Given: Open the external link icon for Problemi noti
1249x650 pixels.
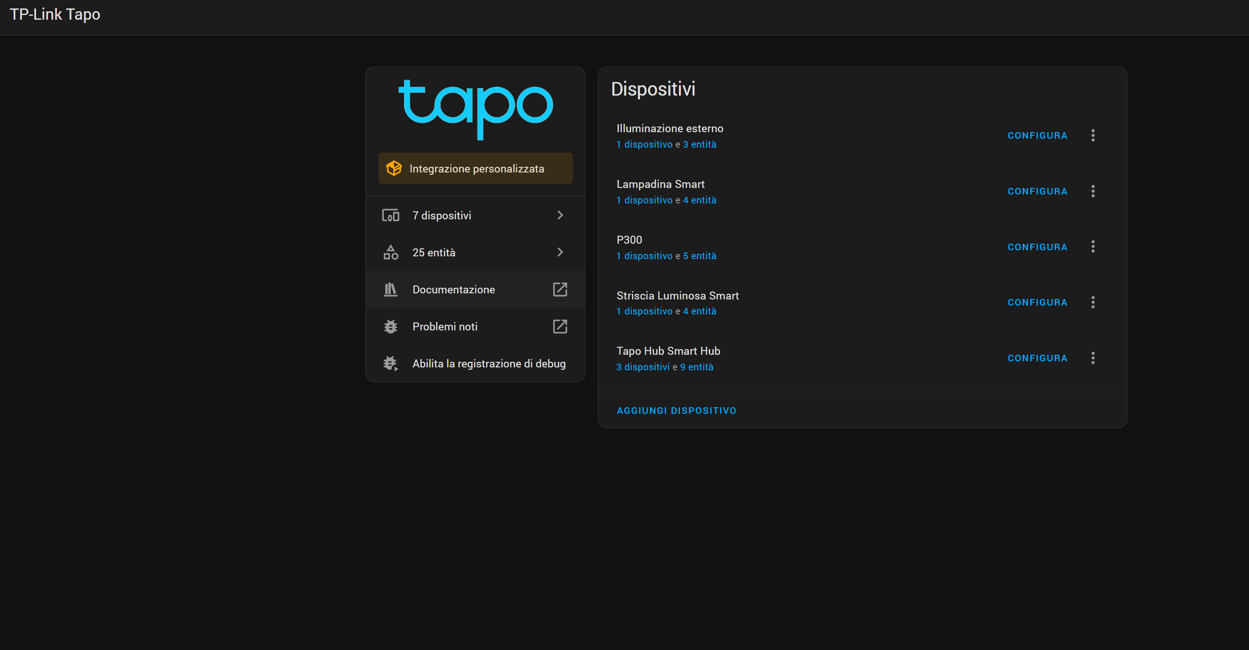Looking at the screenshot, I should coord(560,326).
